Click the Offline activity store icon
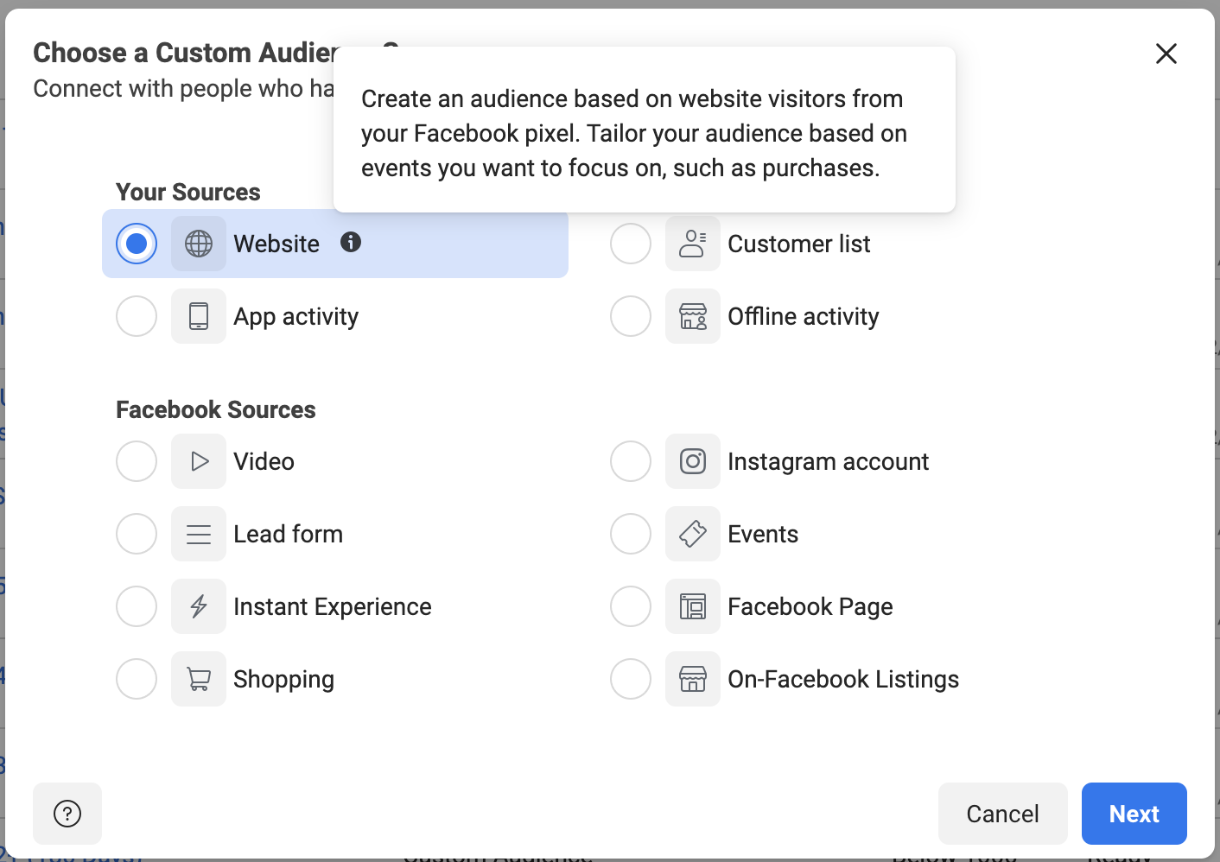The width and height of the screenshot is (1220, 862). (x=693, y=316)
